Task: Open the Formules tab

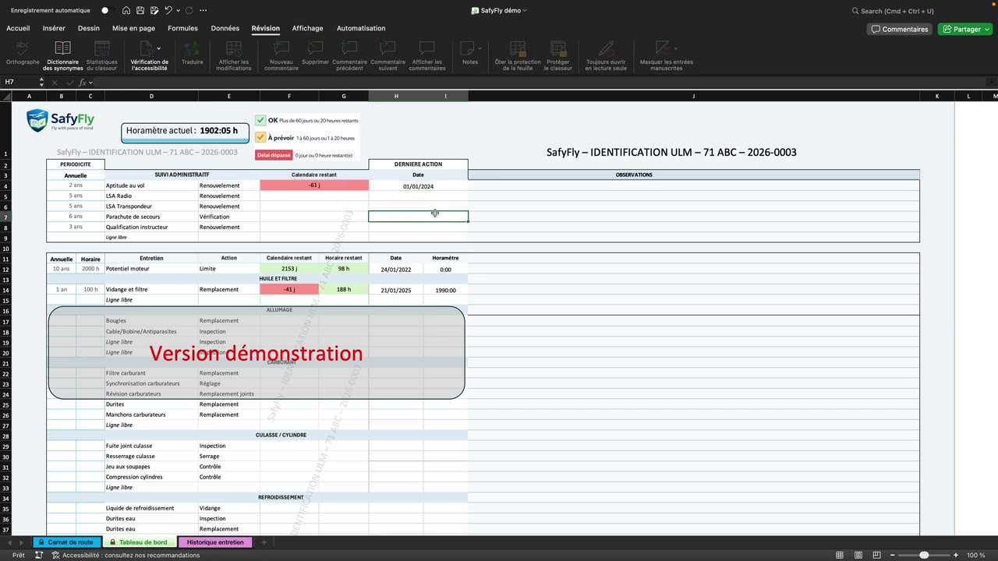Action: (x=182, y=28)
